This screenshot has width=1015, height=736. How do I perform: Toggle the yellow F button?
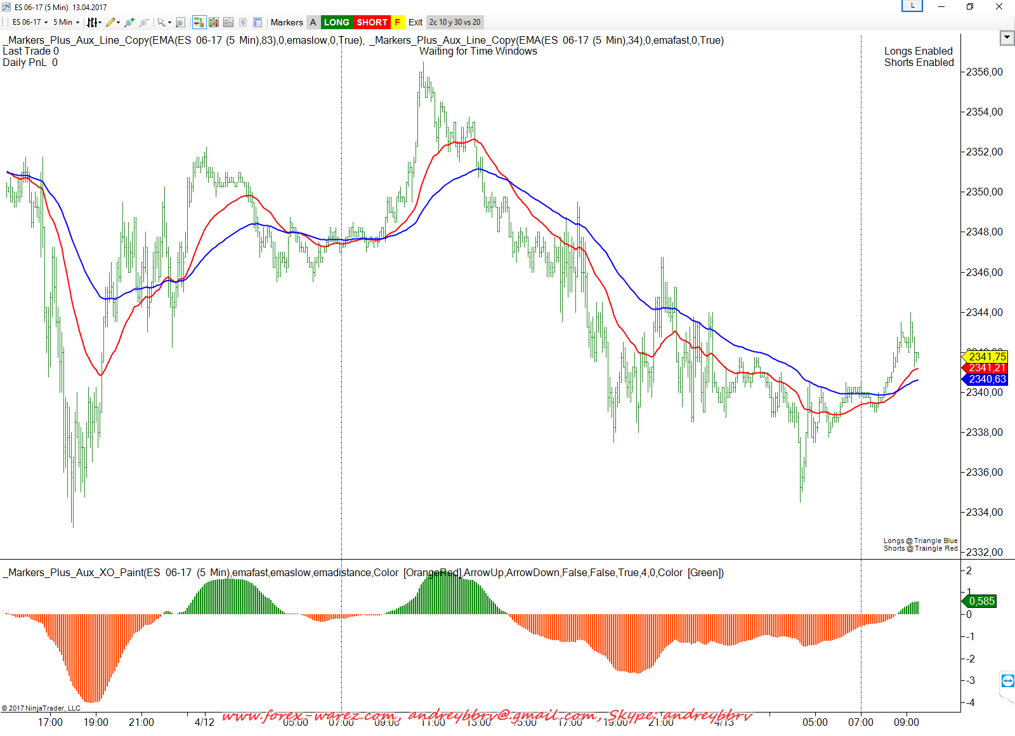click(398, 22)
